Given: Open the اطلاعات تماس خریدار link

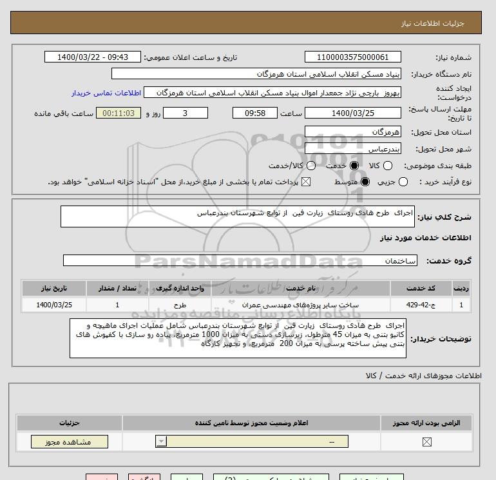Looking at the screenshot, I should (106, 93).
